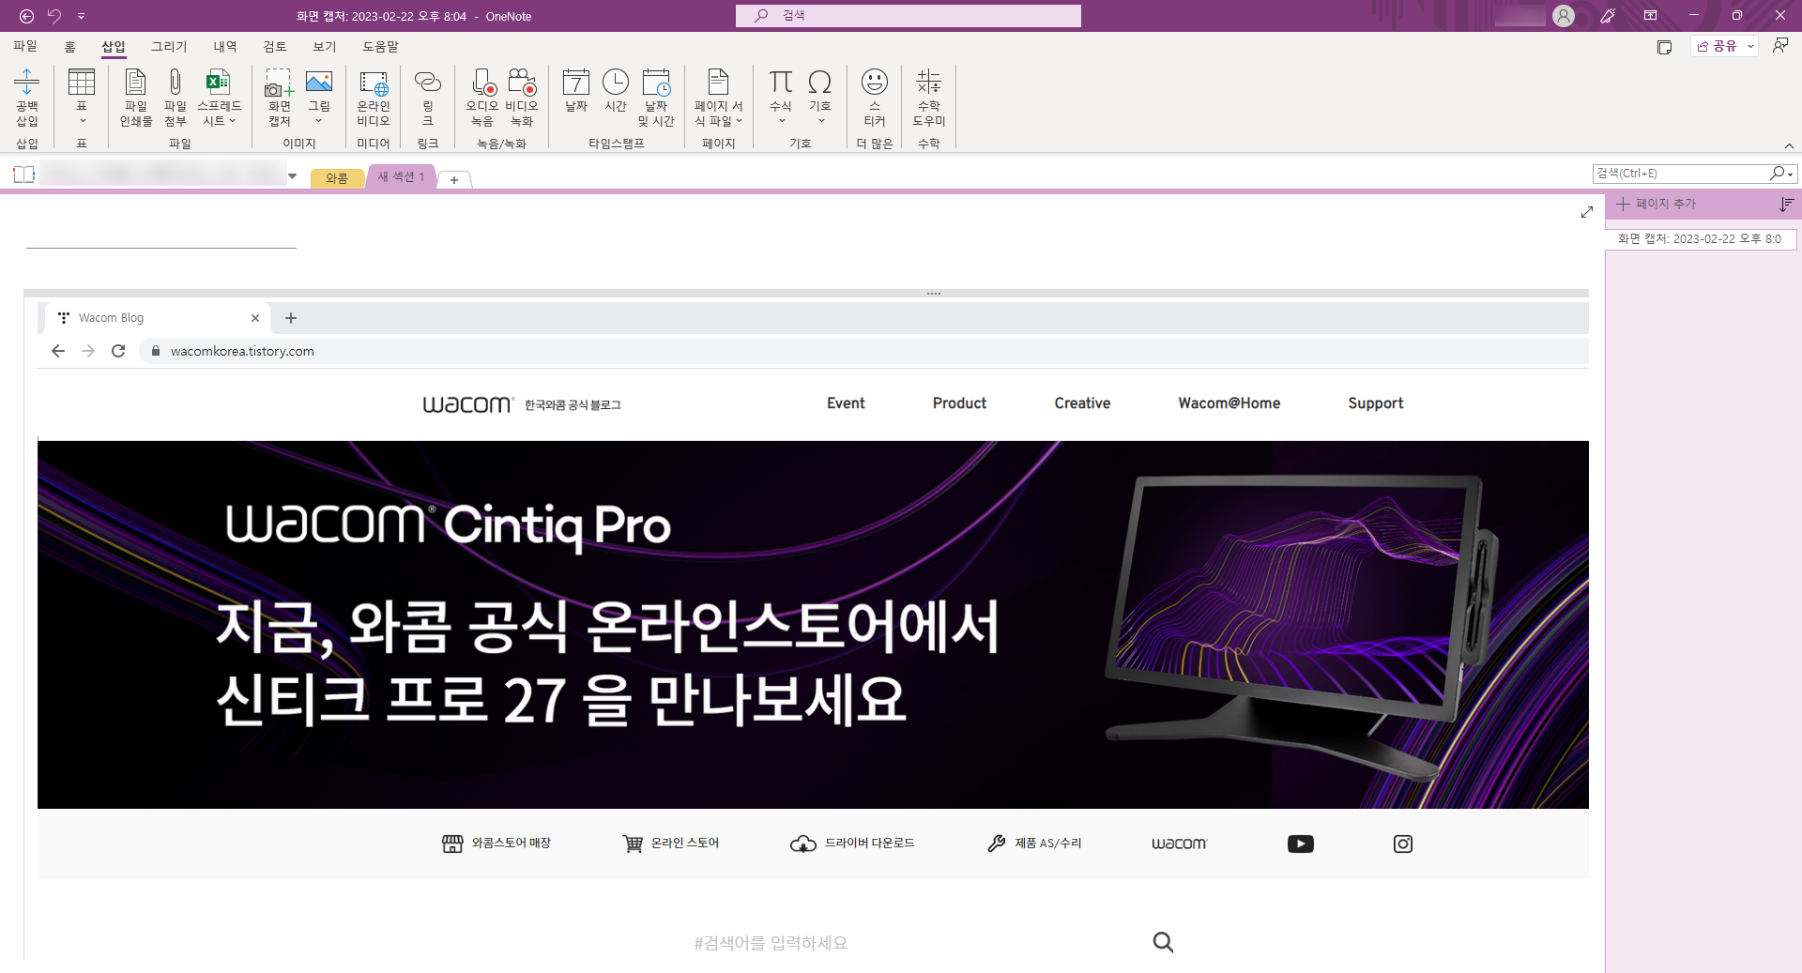Screen dimensions: 1802x973
Task: Click the Undo icon in title bar
Action: (x=54, y=16)
